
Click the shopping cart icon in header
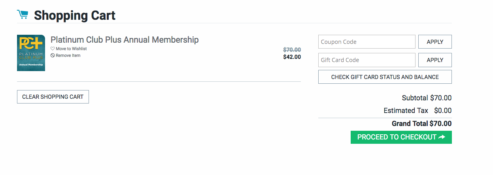point(23,15)
